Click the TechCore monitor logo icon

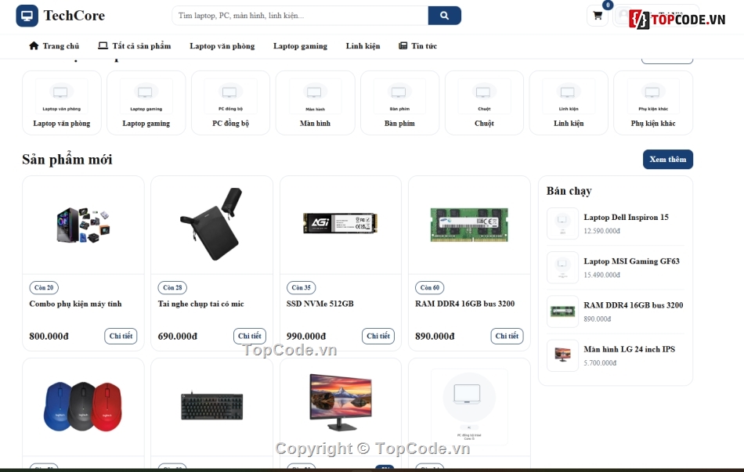click(x=27, y=16)
